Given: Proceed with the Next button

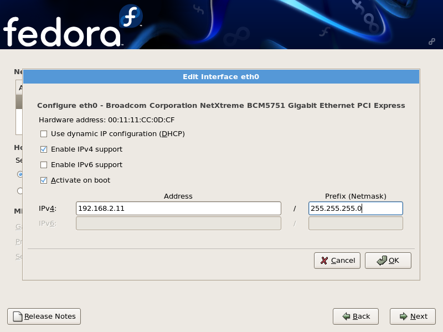Looking at the screenshot, I should coord(413,317).
